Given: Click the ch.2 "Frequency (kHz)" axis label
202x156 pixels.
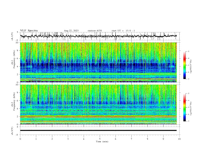Looking at the screenshot, I should (14, 101).
